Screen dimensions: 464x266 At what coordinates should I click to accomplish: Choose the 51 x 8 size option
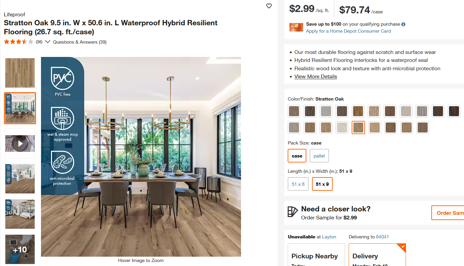[298, 184]
